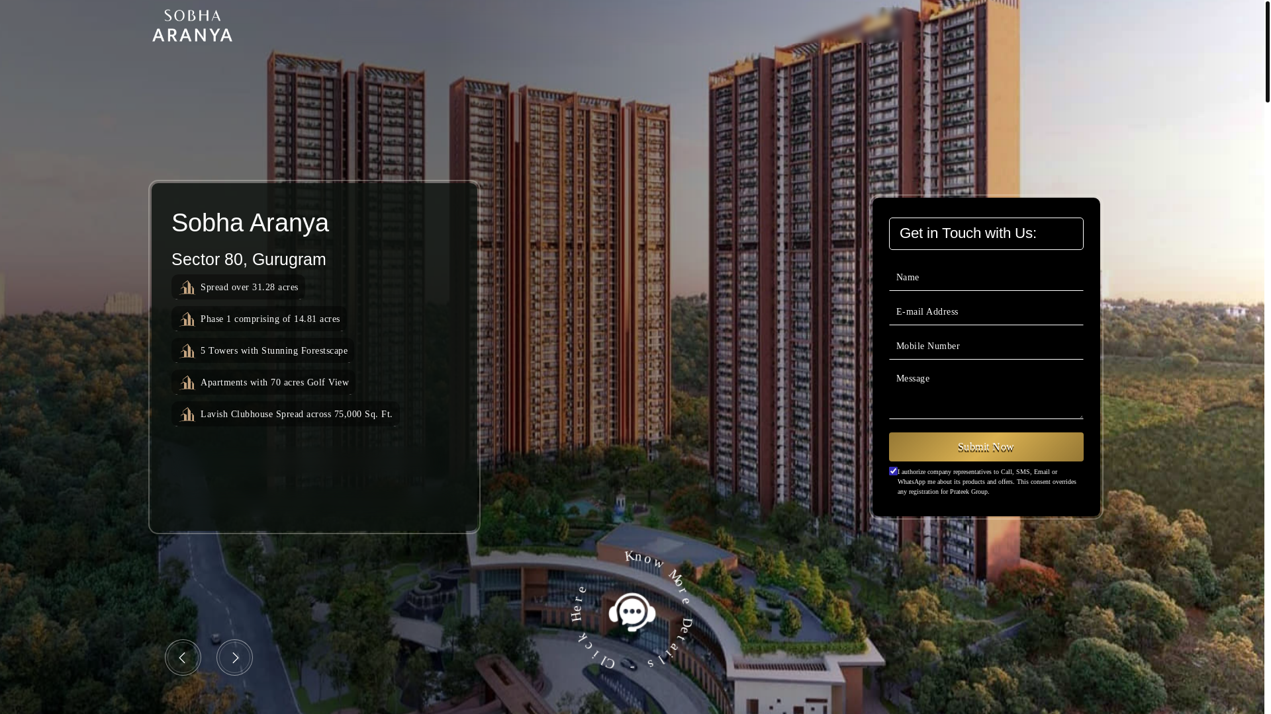Click building icon beside Lavish Clubhouse
Screen dimensions: 1271x714
188,415
